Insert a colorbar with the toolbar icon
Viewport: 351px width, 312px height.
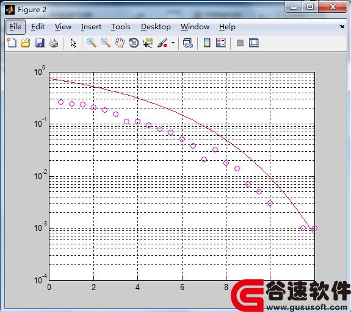click(x=207, y=43)
